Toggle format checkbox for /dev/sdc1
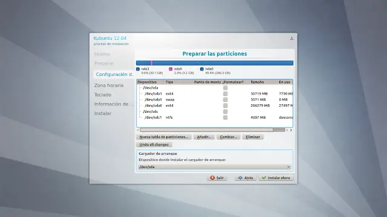 226,118
